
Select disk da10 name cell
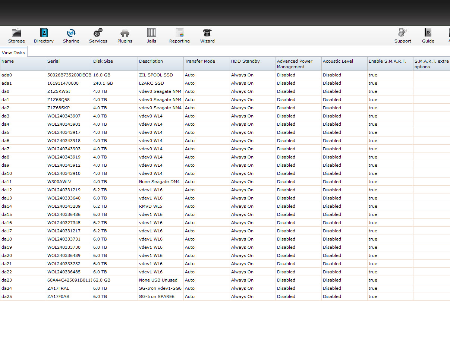tap(23, 173)
